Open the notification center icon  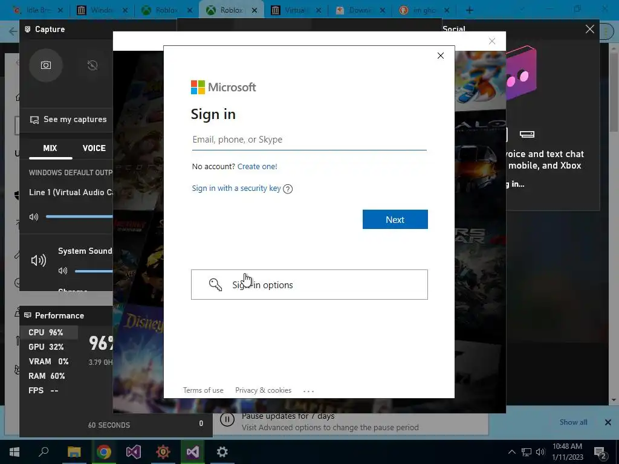coord(600,453)
